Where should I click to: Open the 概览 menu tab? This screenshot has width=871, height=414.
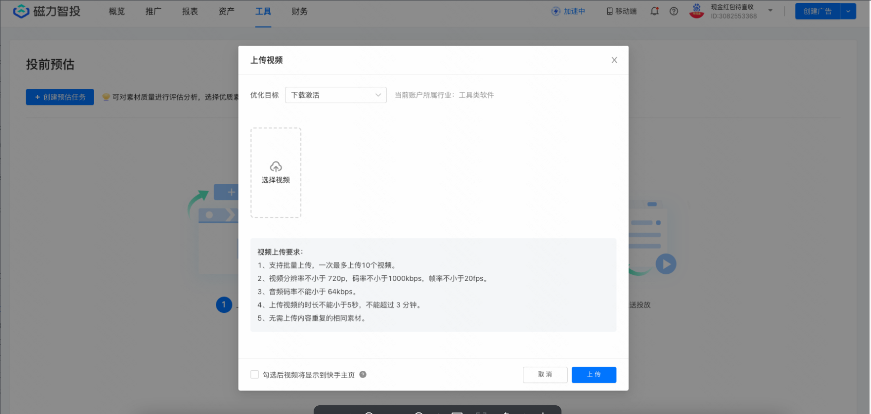click(x=117, y=11)
